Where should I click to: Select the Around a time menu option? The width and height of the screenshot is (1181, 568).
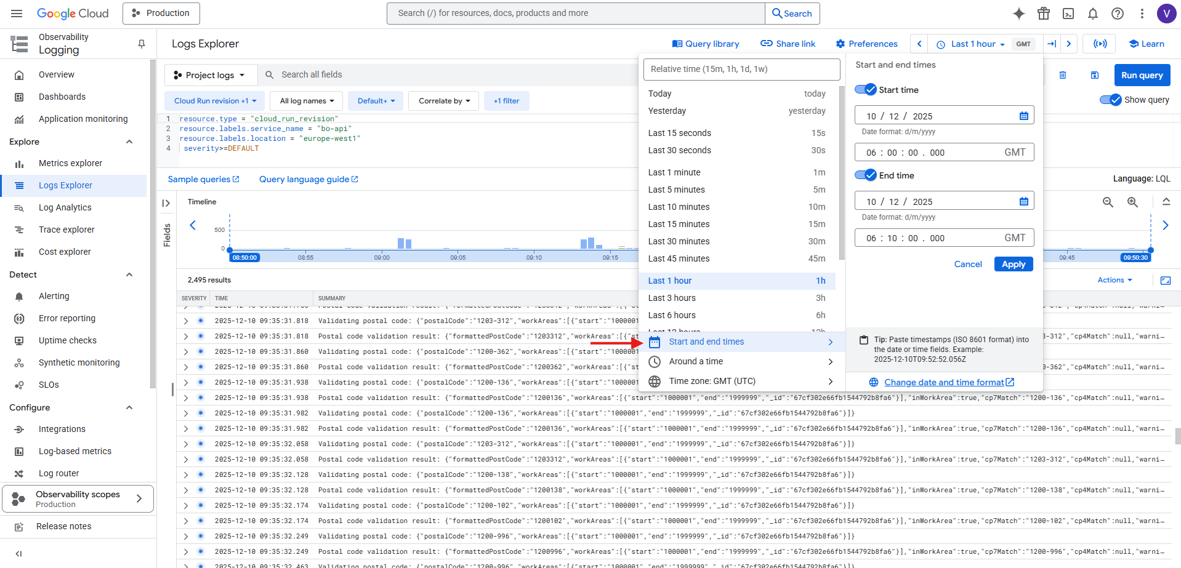pyautogui.click(x=696, y=361)
